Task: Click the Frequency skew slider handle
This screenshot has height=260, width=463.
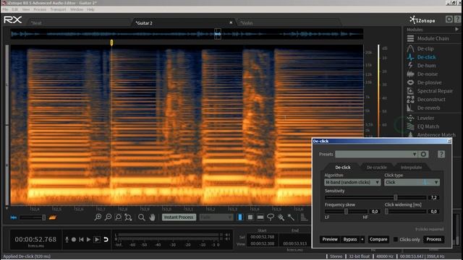Action: point(346,212)
